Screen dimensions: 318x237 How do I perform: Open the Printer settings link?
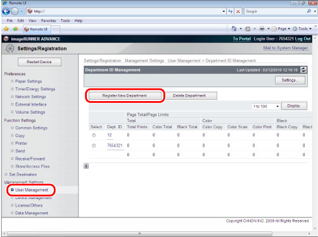click(x=21, y=143)
